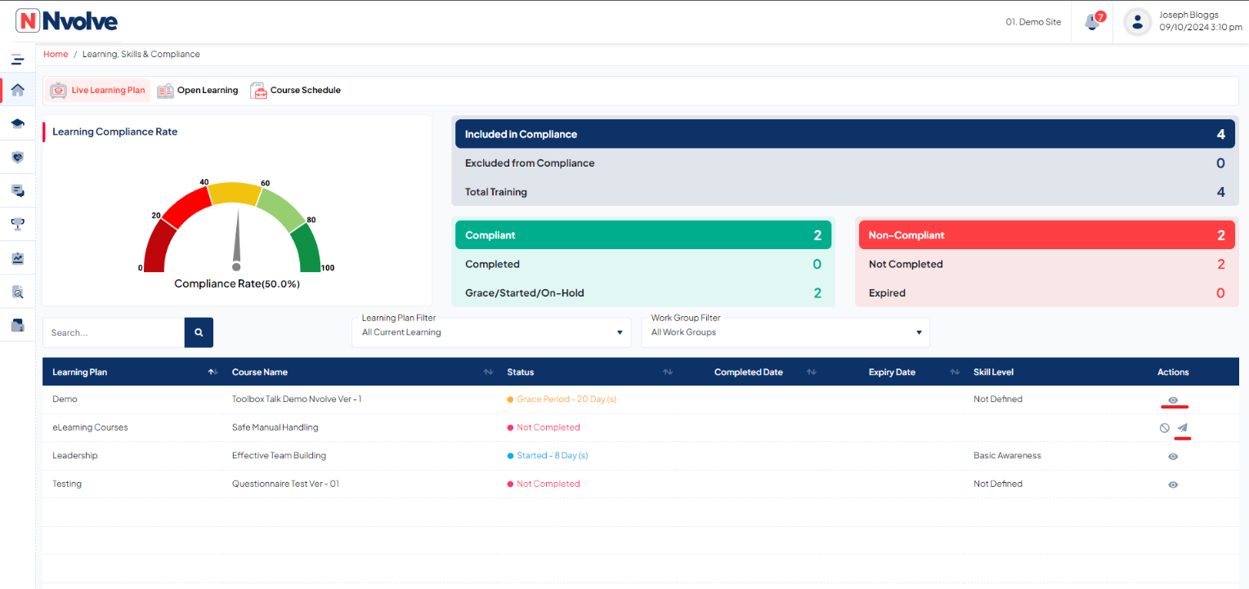Click the Compliance Rate gauge needle
This screenshot has width=1249, height=589.
click(238, 241)
